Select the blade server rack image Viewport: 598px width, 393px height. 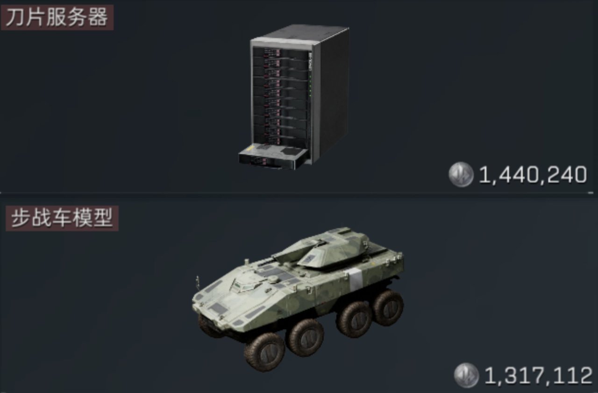pos(294,97)
